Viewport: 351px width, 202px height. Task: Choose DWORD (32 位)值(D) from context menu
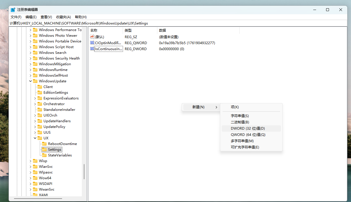[x=251, y=128]
